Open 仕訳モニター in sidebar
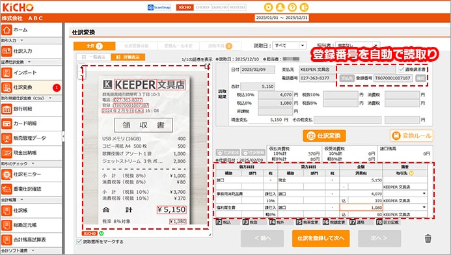Viewport: 451px width, 255px height. (x=31, y=174)
